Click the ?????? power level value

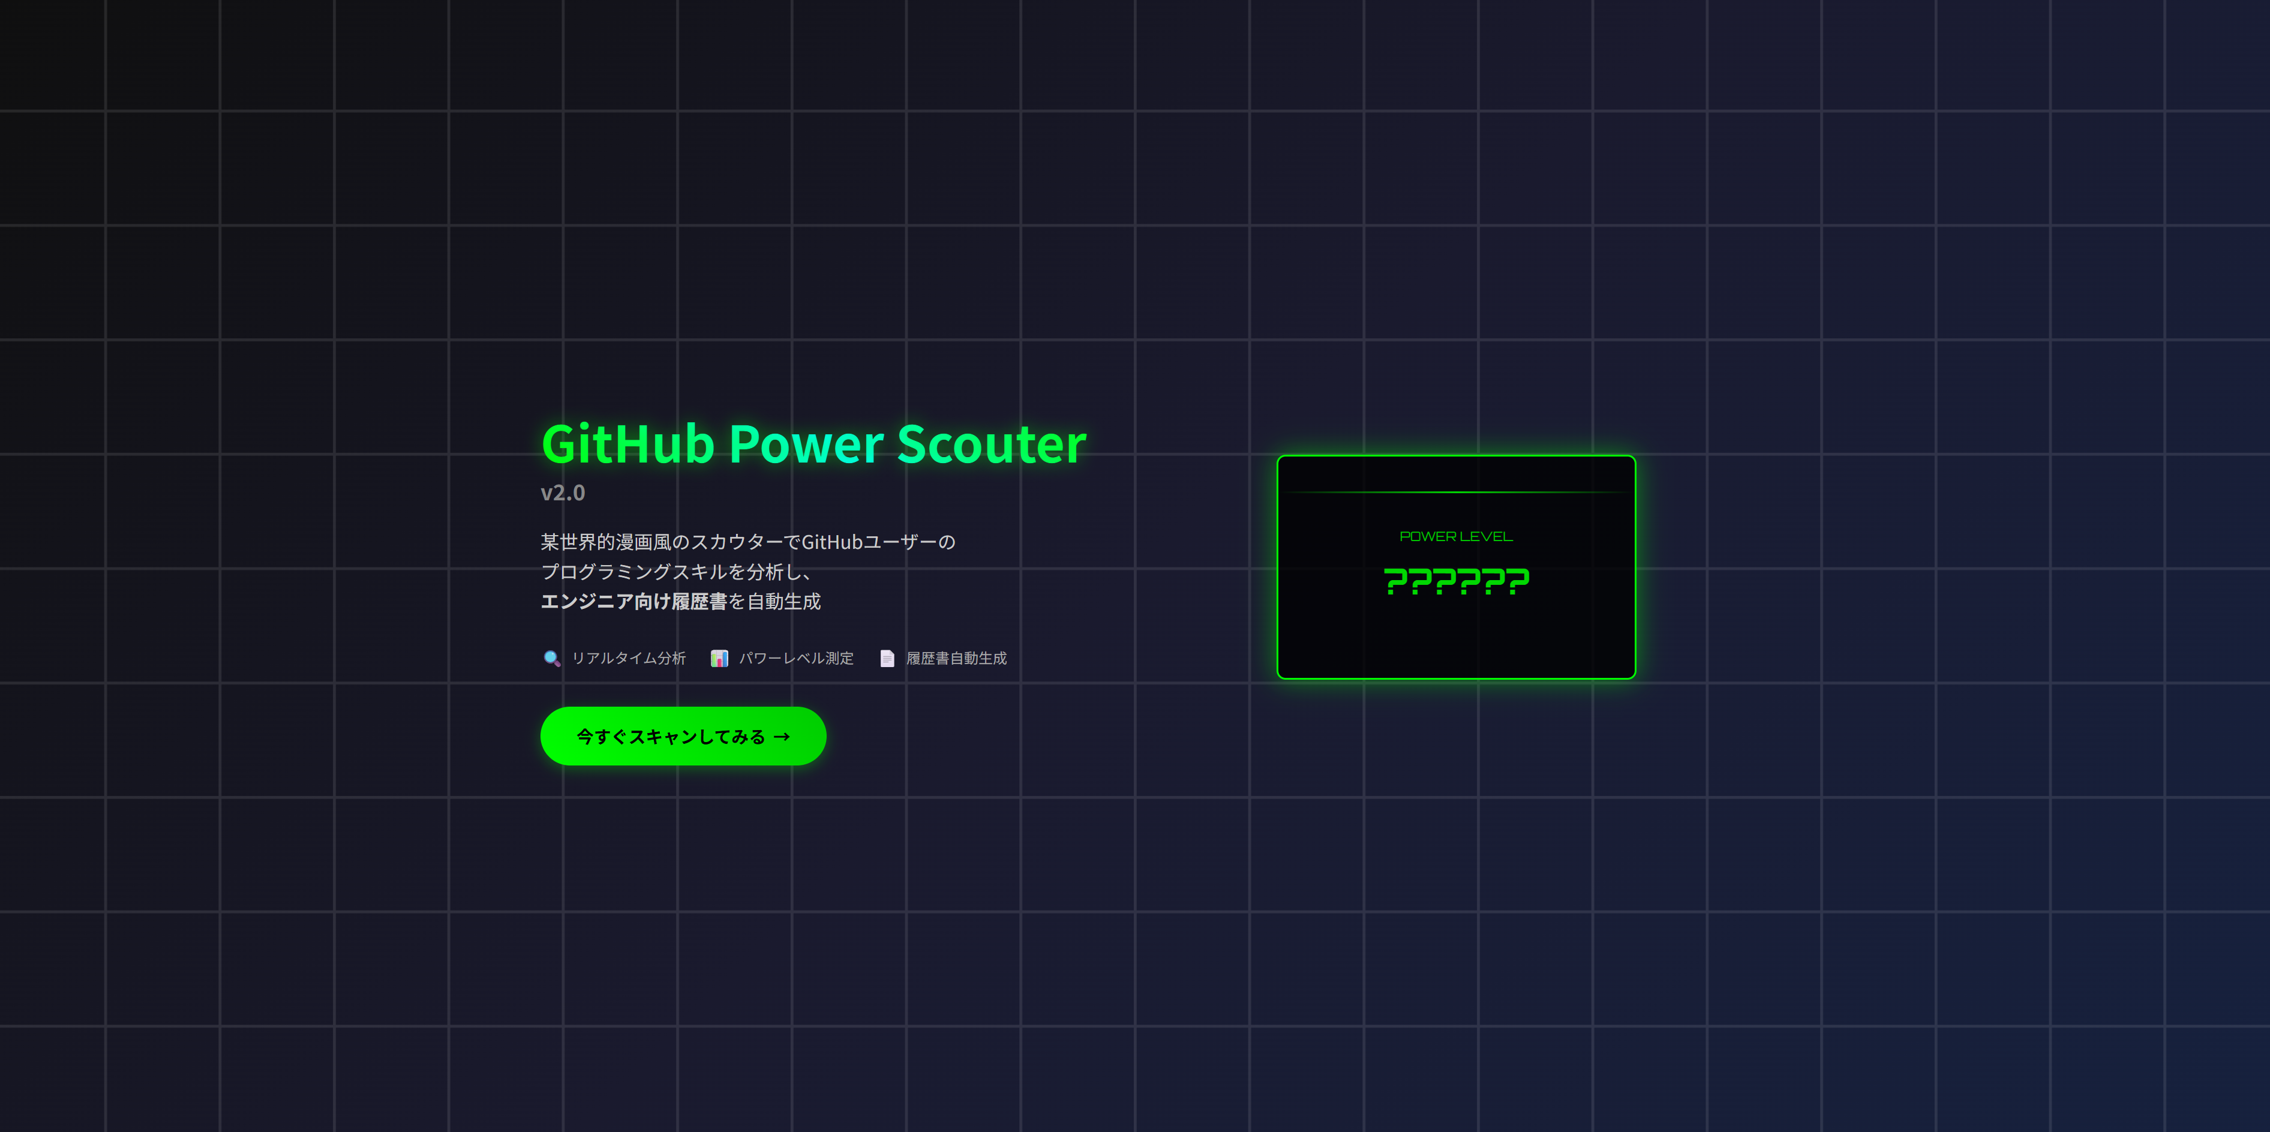(x=1456, y=581)
